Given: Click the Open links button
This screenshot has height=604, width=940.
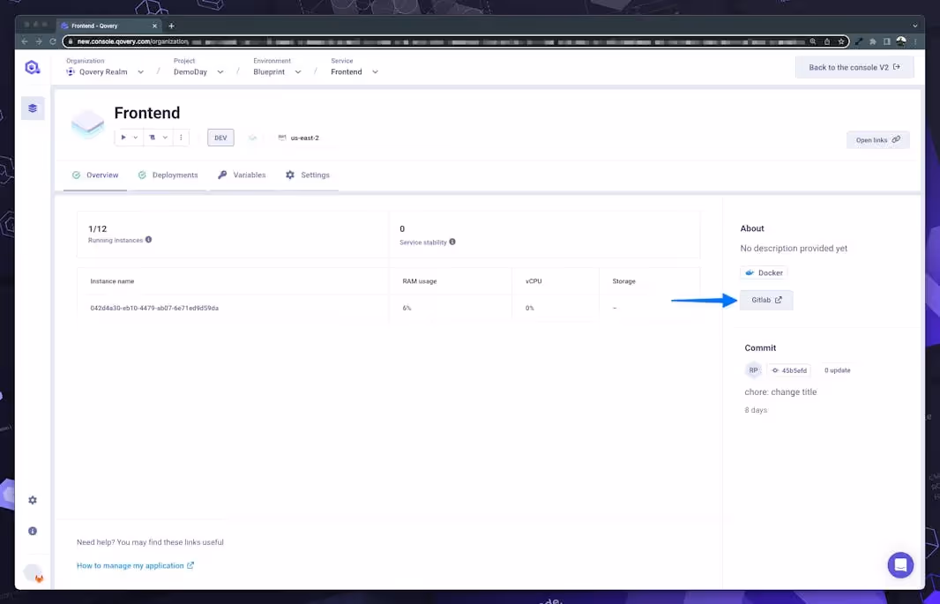Looking at the screenshot, I should pyautogui.click(x=877, y=139).
